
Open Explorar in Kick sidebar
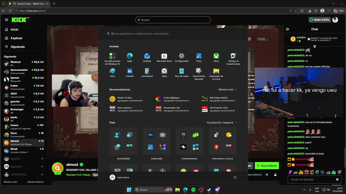tap(14, 38)
